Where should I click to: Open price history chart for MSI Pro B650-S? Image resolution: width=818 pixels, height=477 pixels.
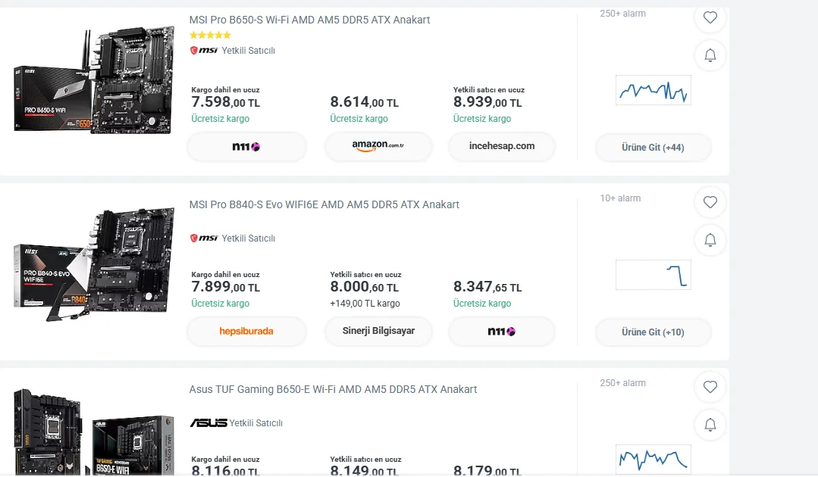[653, 91]
